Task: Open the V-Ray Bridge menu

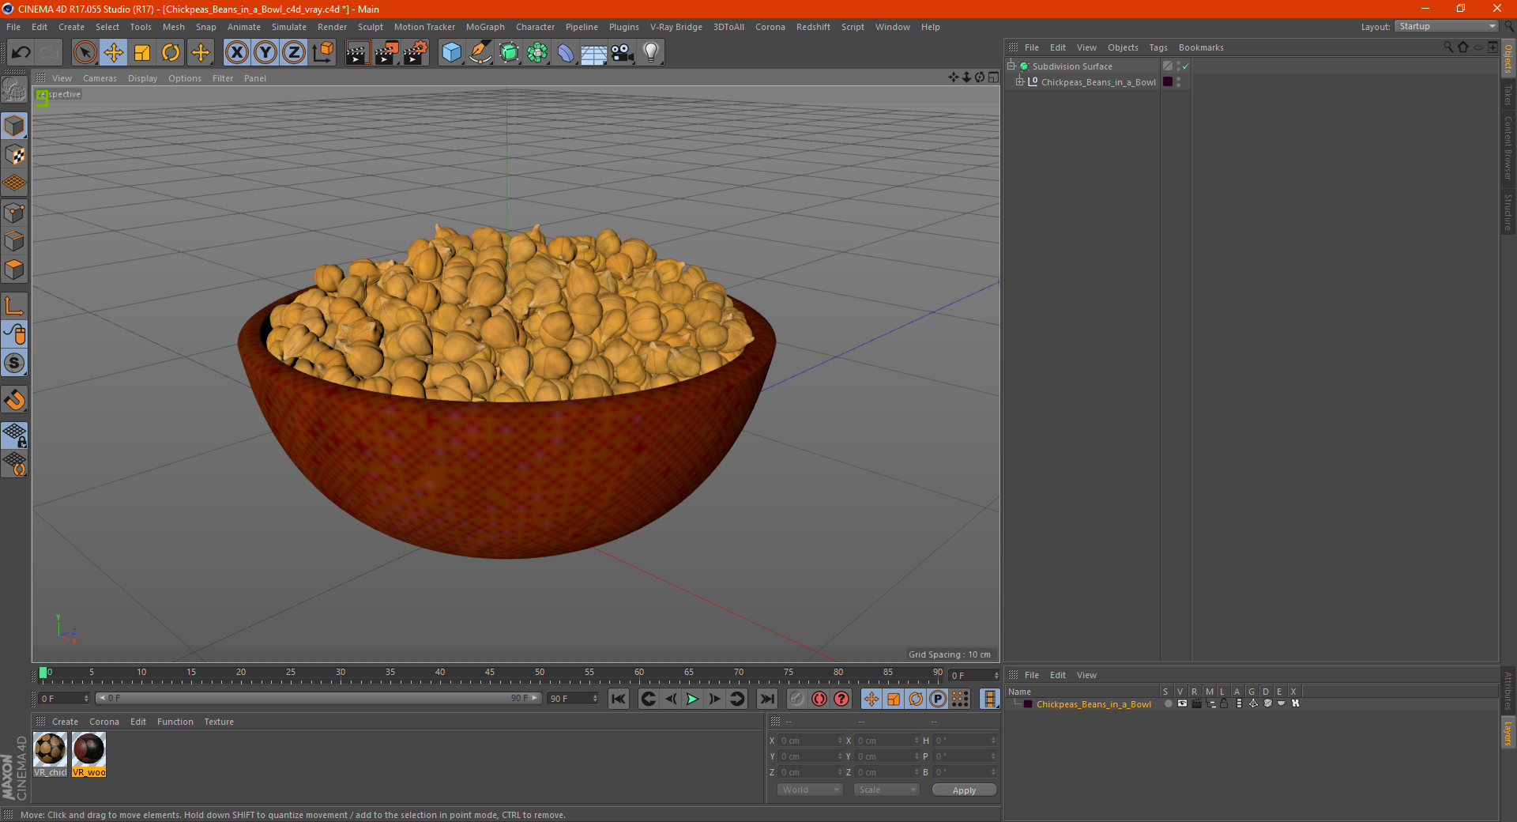Action: 676,27
